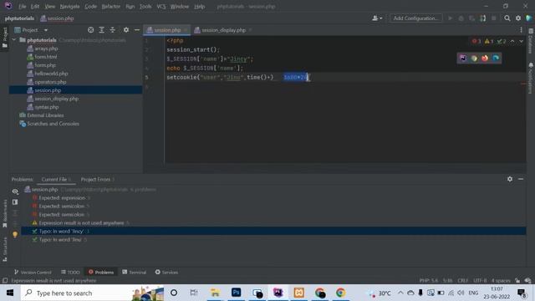Click the UTF-8 encoding status widget
The width and height of the screenshot is (535, 301).
pos(480,281)
